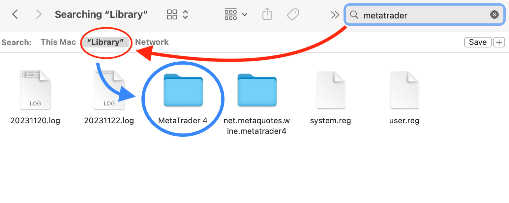Viewport: 509px width, 203px height.
Task: Click the Edit Tags icon
Action: [x=293, y=14]
